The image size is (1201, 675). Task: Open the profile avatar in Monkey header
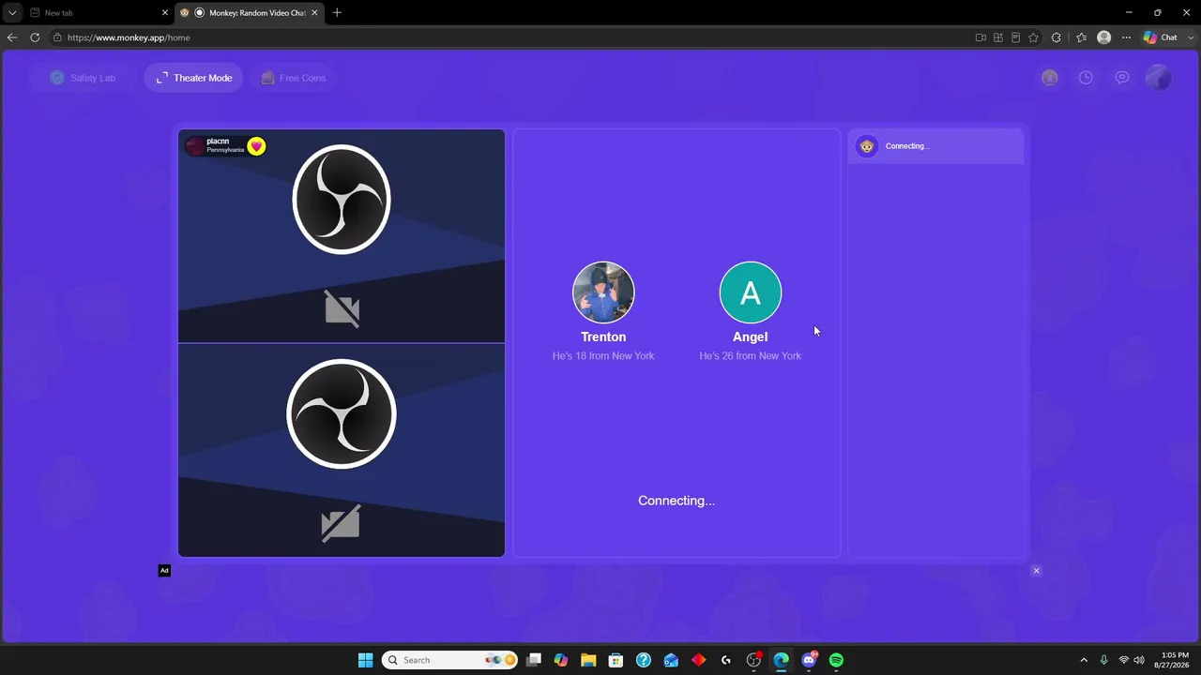(x=1159, y=78)
